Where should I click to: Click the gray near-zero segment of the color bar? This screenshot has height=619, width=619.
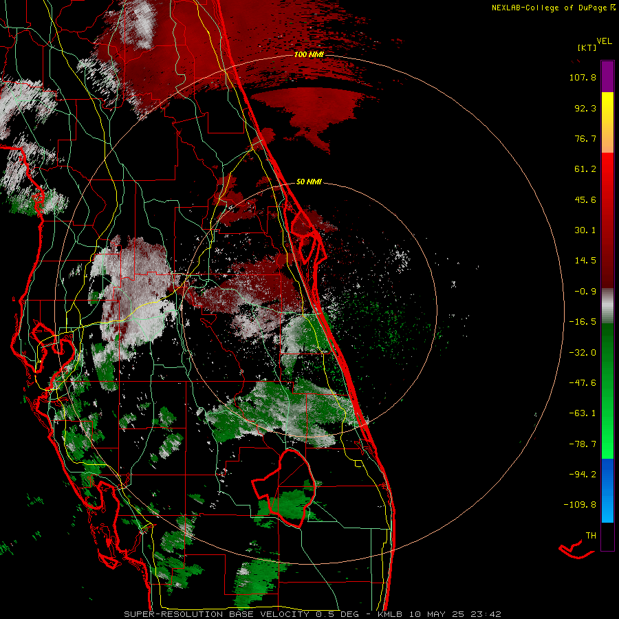607,305
